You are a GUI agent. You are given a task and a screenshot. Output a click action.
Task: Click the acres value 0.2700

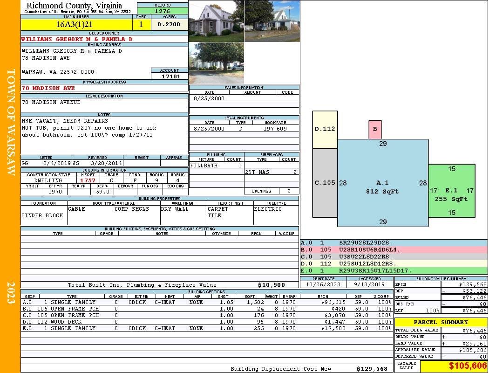point(169,24)
